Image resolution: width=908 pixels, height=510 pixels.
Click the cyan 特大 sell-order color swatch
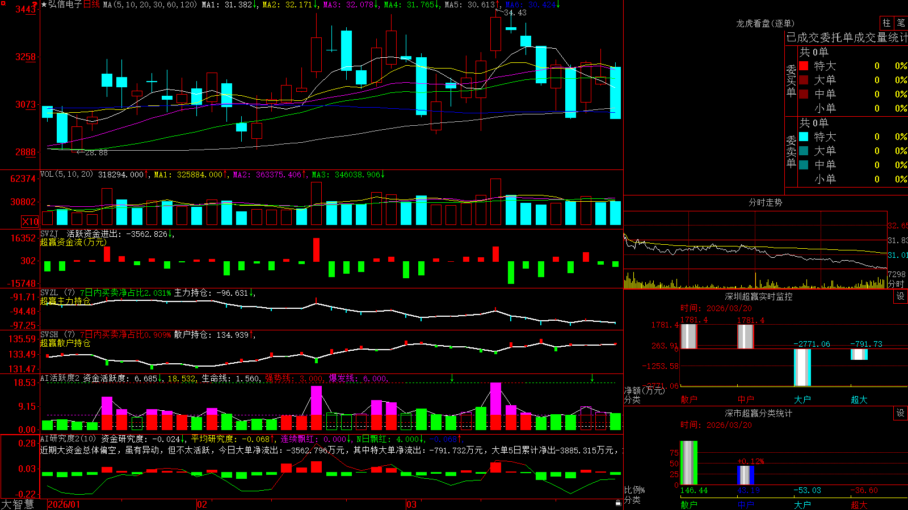(x=804, y=137)
